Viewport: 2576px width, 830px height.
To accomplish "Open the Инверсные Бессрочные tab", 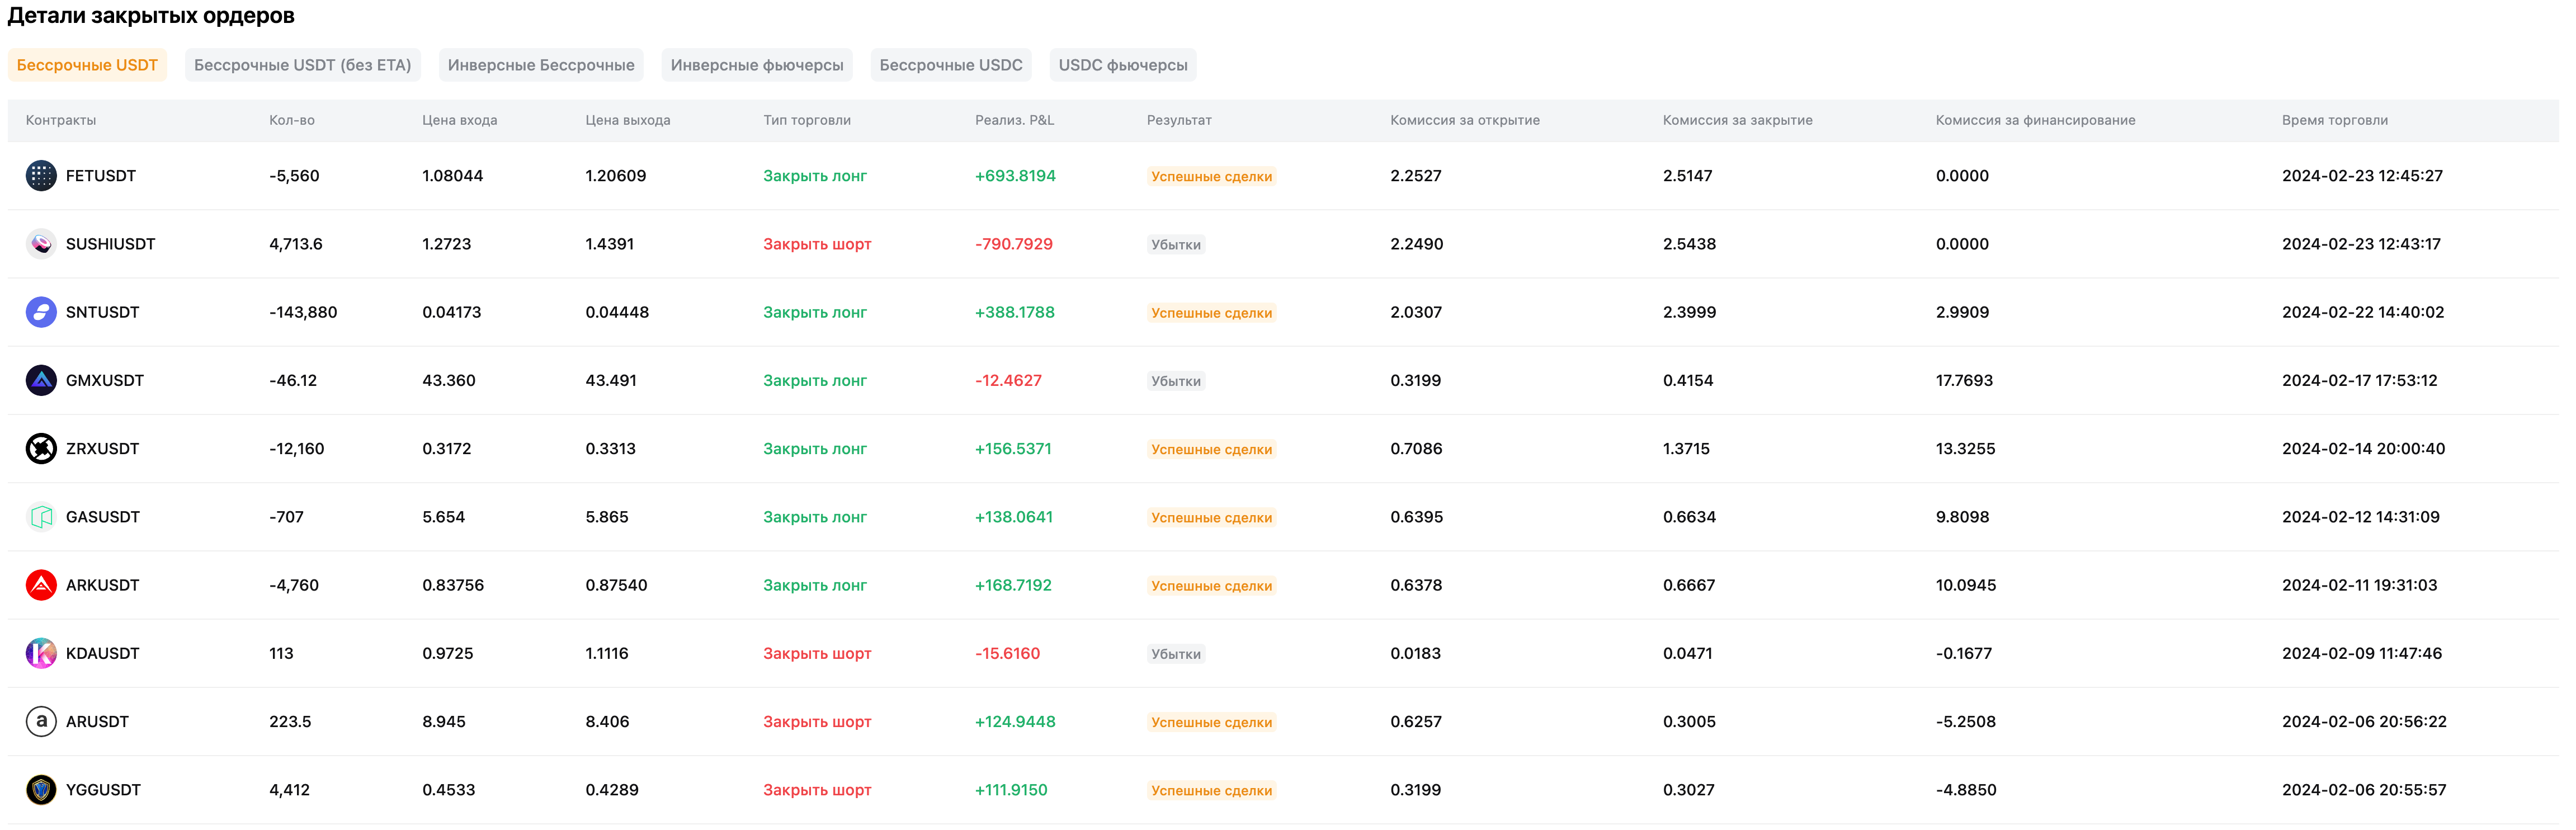I will 540,65.
